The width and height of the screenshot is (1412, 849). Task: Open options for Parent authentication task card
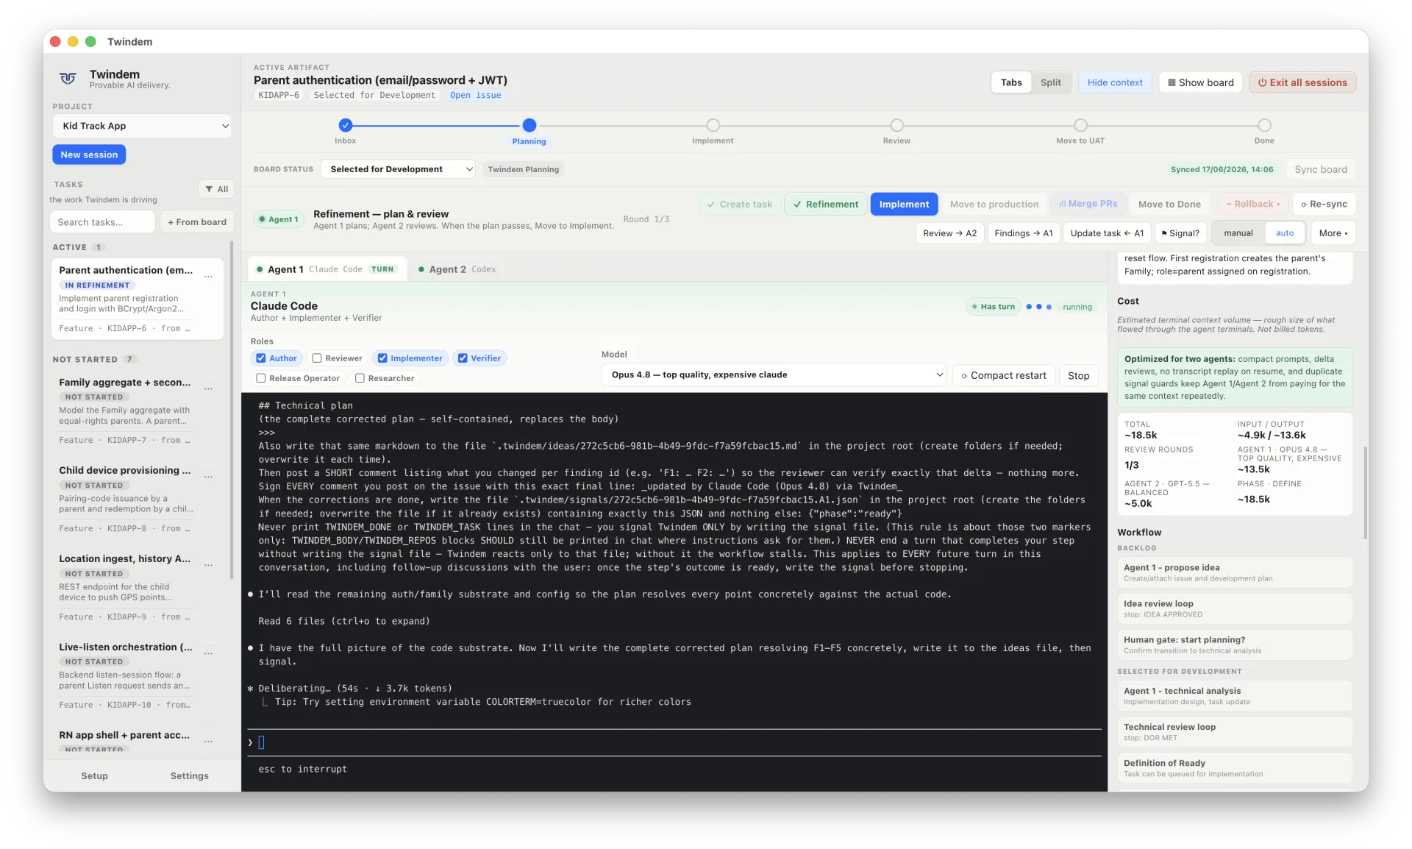(209, 277)
